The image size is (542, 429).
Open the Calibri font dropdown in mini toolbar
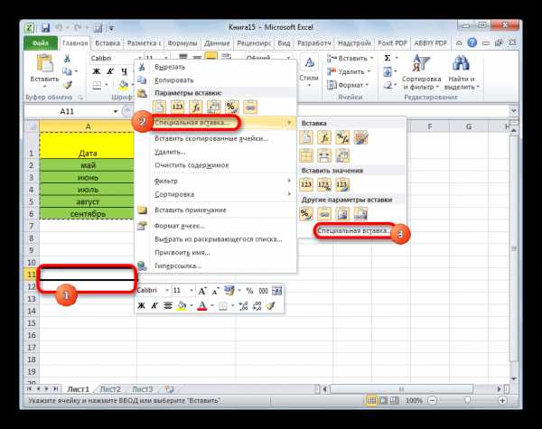[x=167, y=291]
